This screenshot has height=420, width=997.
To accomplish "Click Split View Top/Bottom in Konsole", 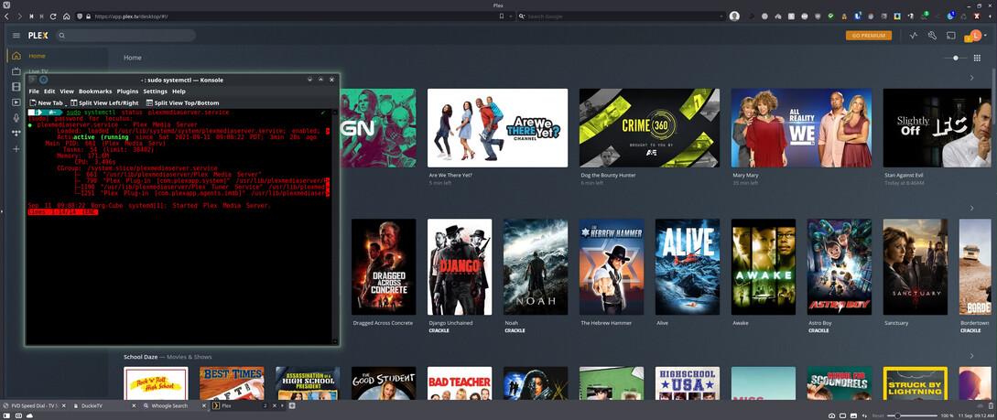I will tap(182, 102).
